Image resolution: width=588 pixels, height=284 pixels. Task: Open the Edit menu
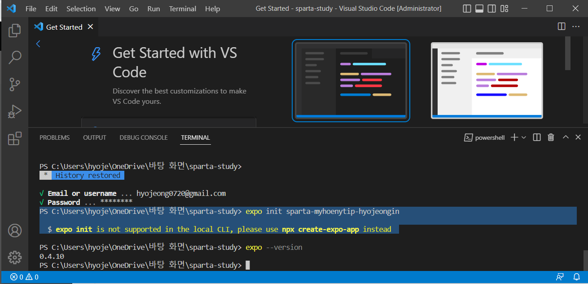pos(52,9)
